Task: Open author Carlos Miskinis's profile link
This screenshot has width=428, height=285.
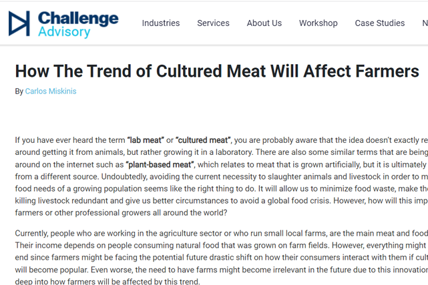Action: (x=51, y=91)
